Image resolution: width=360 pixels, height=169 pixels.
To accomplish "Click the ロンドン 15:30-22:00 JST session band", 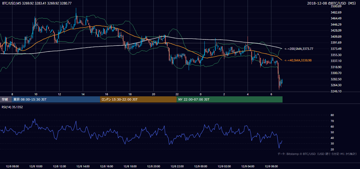I will (x=138, y=99).
